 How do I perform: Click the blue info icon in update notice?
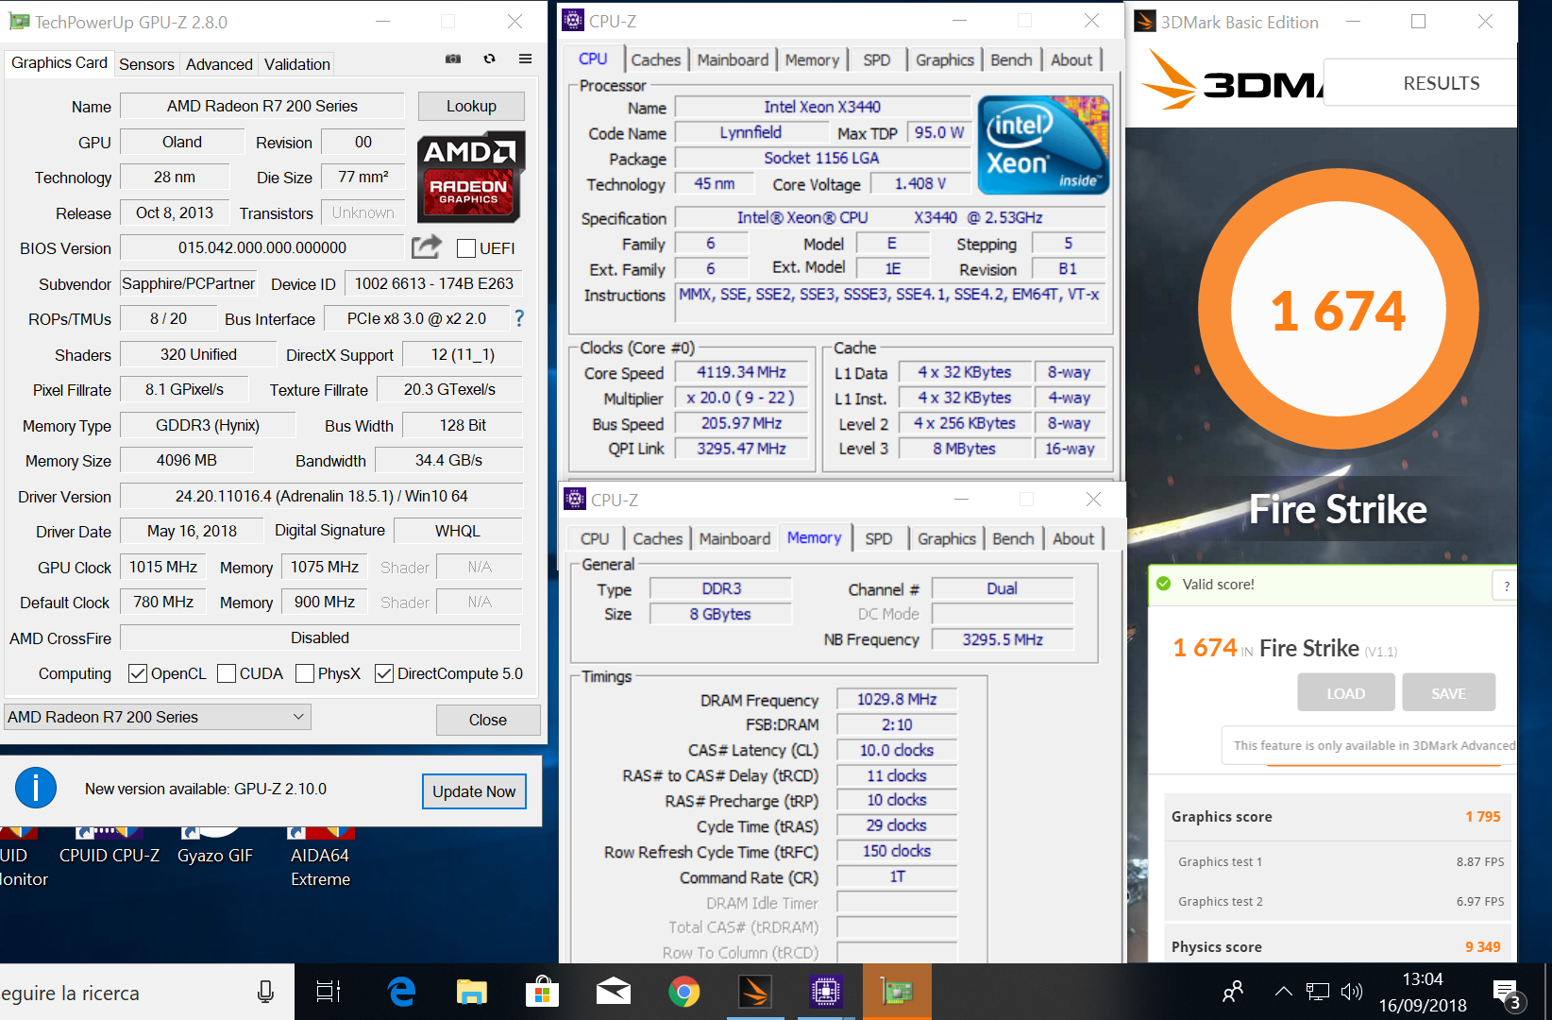[36, 788]
